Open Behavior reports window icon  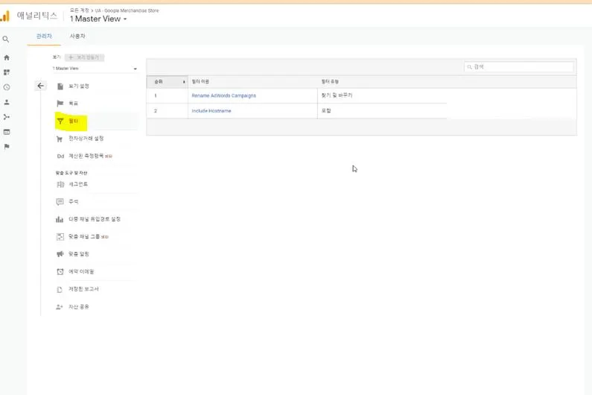coord(7,132)
